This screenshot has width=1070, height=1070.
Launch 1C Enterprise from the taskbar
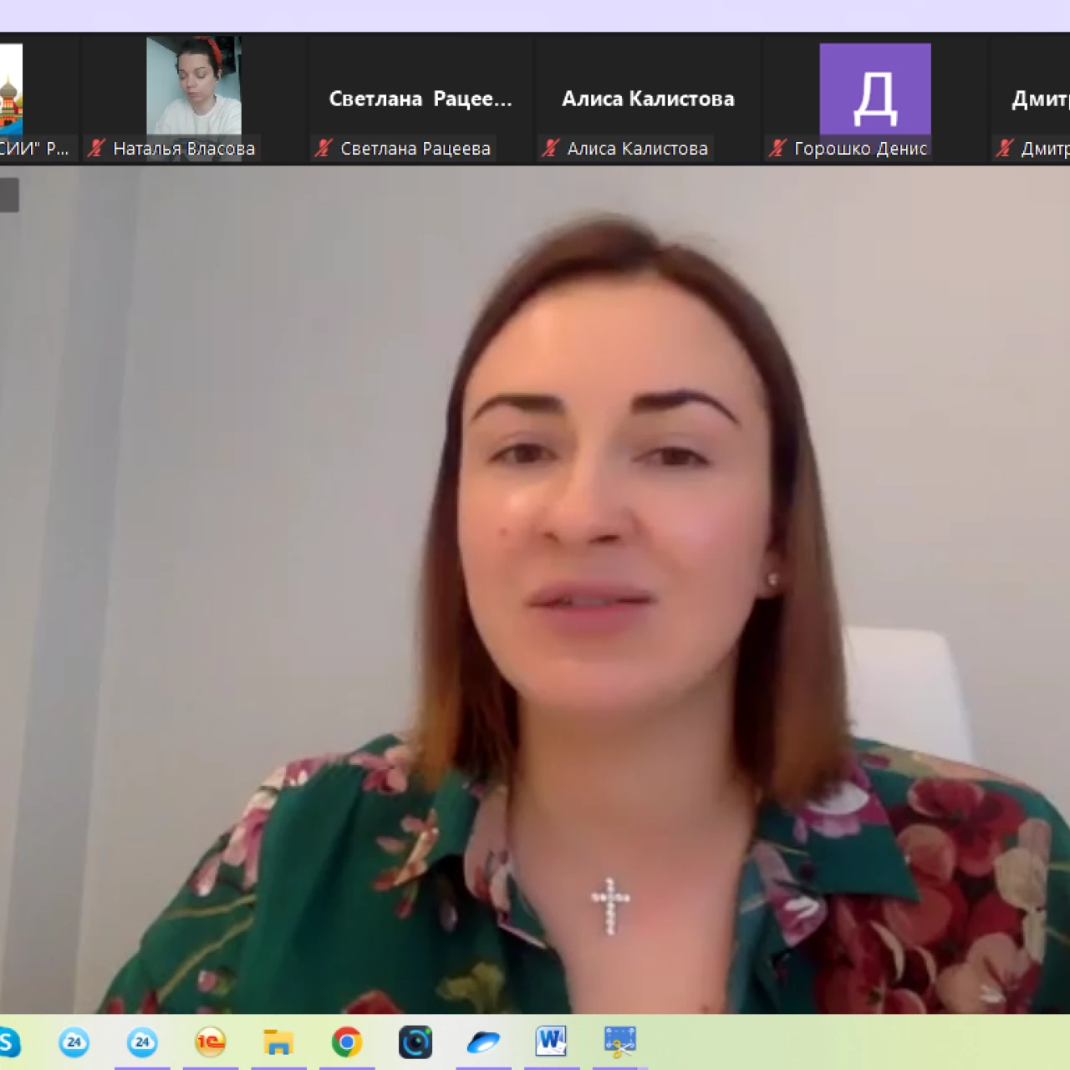(x=210, y=1042)
